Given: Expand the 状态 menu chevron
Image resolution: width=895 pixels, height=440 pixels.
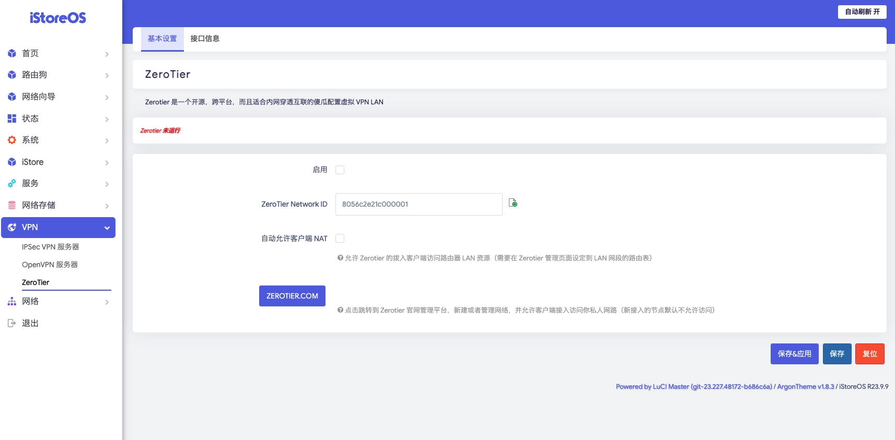Looking at the screenshot, I should [x=107, y=119].
